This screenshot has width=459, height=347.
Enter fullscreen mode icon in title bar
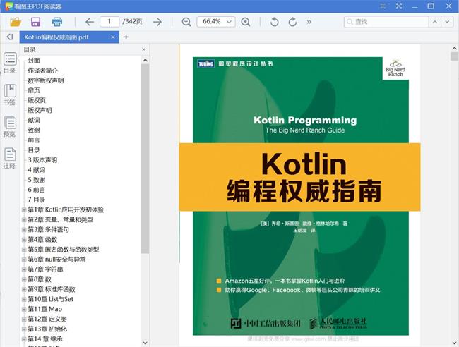point(399,6)
